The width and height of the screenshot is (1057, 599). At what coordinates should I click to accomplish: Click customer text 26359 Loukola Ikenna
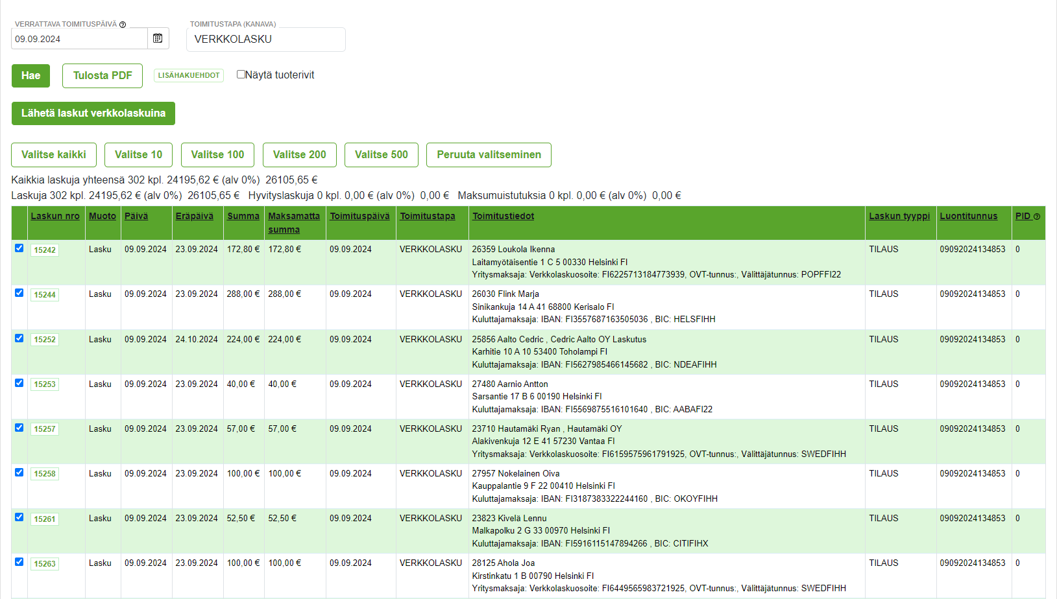pyautogui.click(x=513, y=249)
